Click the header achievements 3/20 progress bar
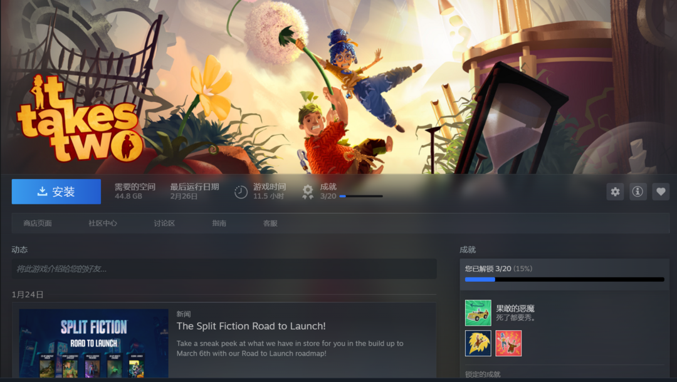This screenshot has height=382, width=677. click(361, 196)
